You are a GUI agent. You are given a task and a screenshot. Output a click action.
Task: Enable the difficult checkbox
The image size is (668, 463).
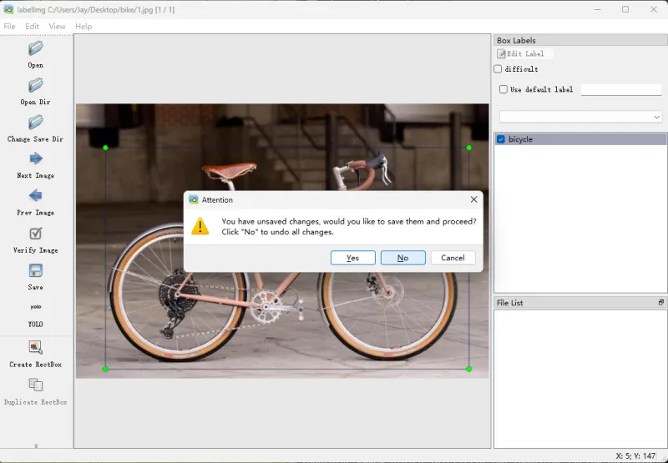pos(498,69)
